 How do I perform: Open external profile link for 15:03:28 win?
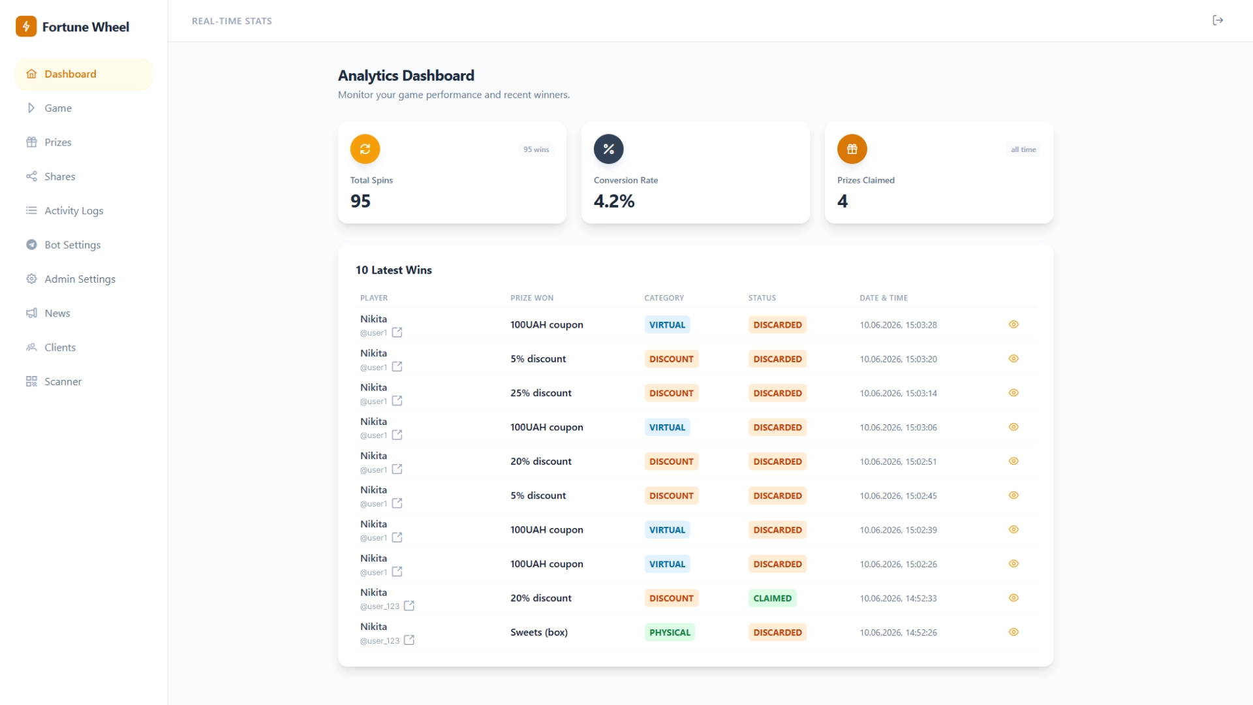[x=397, y=332]
